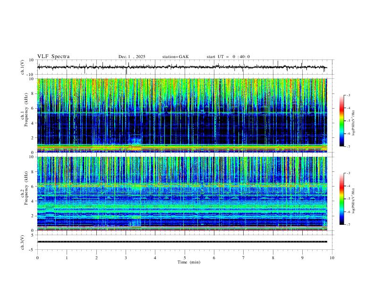Click the "-3" tick on ch.2 color bar
The width and height of the screenshot is (374, 289).
pyautogui.click(x=348, y=173)
